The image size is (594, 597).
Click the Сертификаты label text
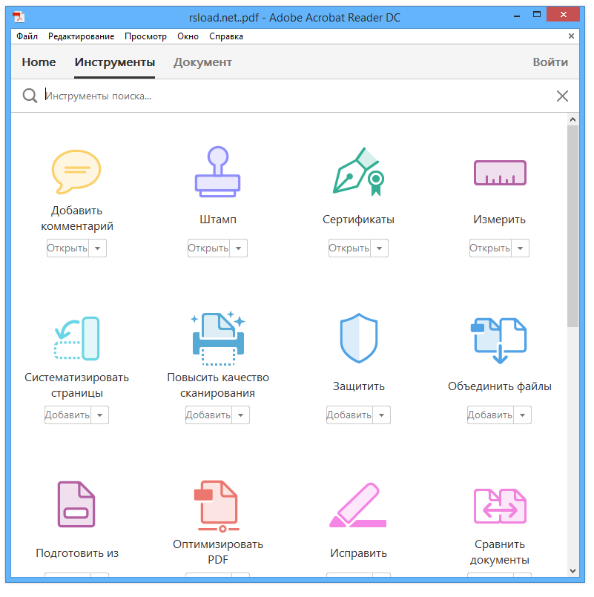point(358,220)
